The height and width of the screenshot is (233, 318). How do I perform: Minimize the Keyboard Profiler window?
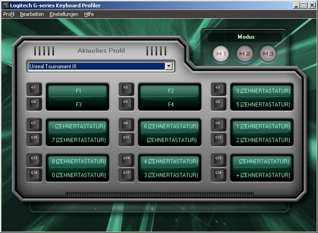297,5
